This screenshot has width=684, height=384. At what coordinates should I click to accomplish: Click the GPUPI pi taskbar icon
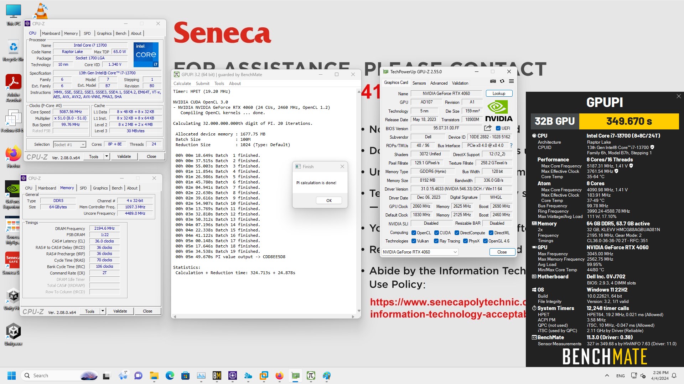311,375
